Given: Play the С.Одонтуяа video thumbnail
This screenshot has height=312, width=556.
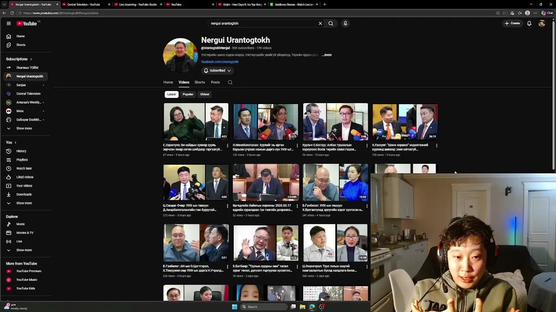Looking at the screenshot, I should [196, 122].
